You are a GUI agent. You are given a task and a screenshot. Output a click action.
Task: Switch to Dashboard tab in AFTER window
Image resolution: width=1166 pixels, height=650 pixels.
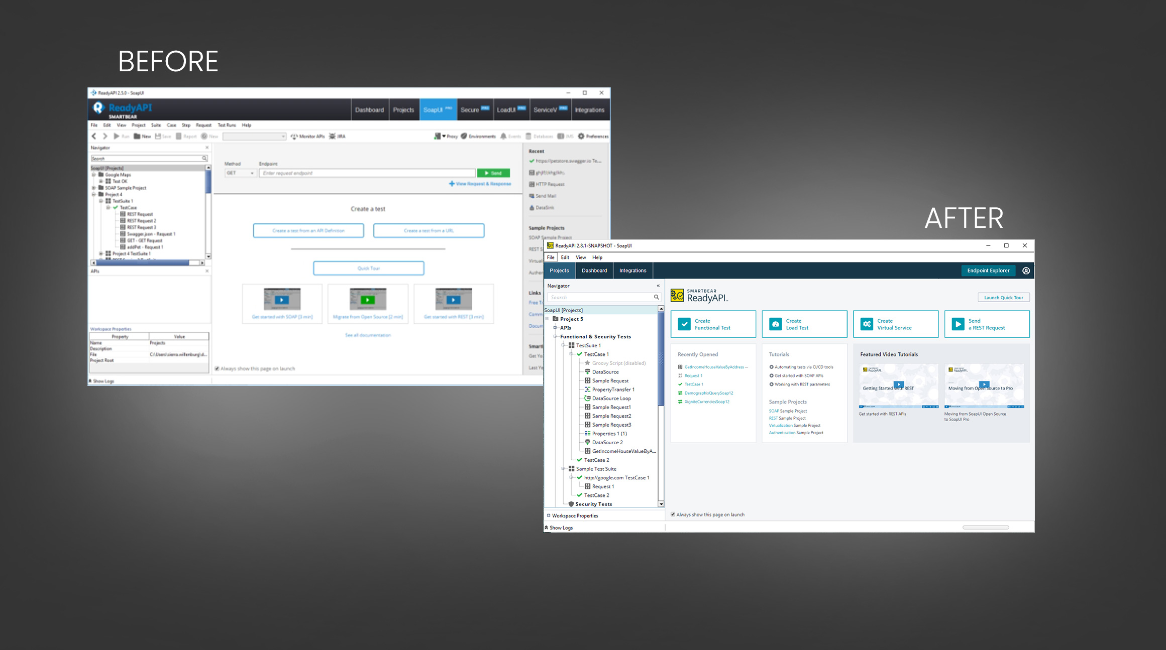(x=594, y=271)
